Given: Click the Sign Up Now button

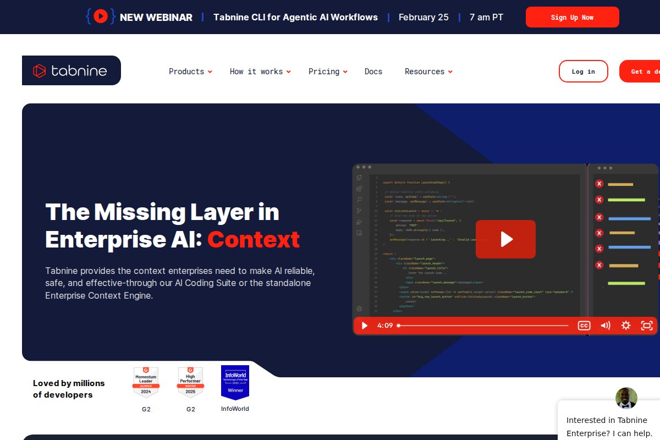Looking at the screenshot, I should click(x=572, y=17).
